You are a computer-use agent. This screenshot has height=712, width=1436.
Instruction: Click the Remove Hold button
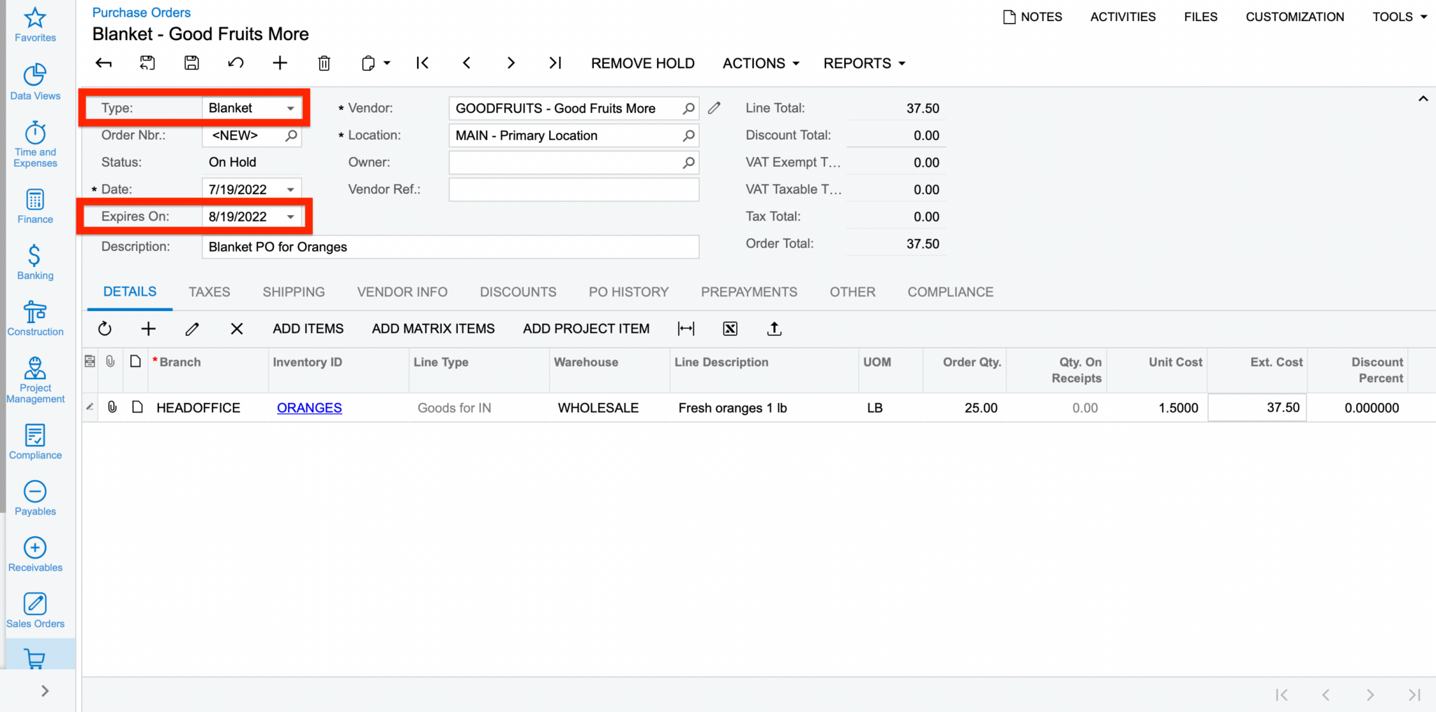tap(642, 63)
